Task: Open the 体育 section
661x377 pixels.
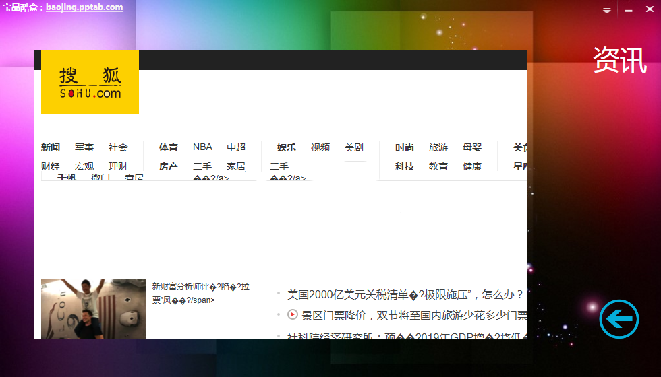Action: pyautogui.click(x=169, y=147)
